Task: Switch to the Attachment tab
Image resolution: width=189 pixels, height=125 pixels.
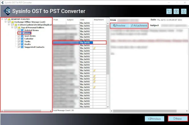Action: pyautogui.click(x=139, y=26)
